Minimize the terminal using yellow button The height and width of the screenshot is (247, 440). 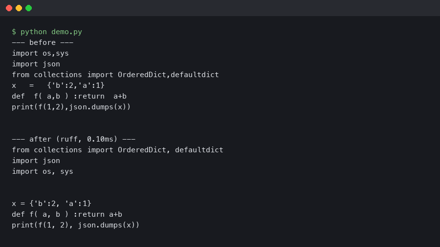(x=19, y=8)
